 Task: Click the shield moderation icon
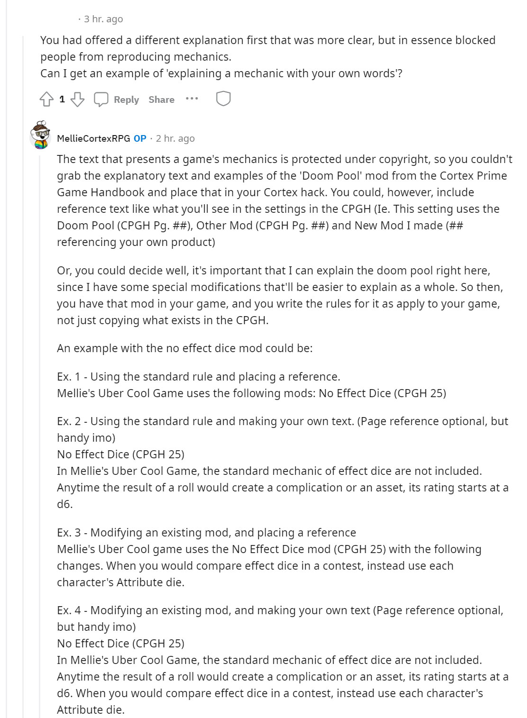coord(223,99)
